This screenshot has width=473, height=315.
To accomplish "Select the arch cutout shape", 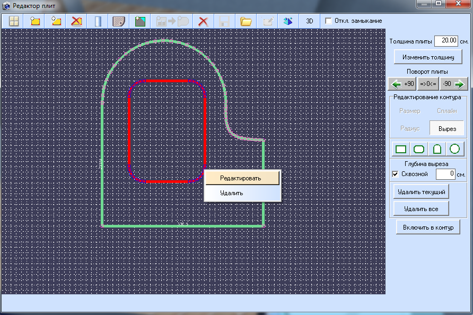I will (437, 149).
